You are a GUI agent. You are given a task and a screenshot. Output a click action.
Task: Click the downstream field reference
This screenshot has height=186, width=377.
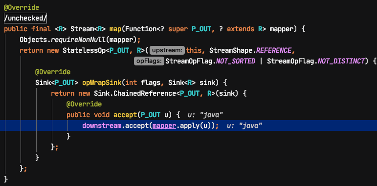[102, 125]
